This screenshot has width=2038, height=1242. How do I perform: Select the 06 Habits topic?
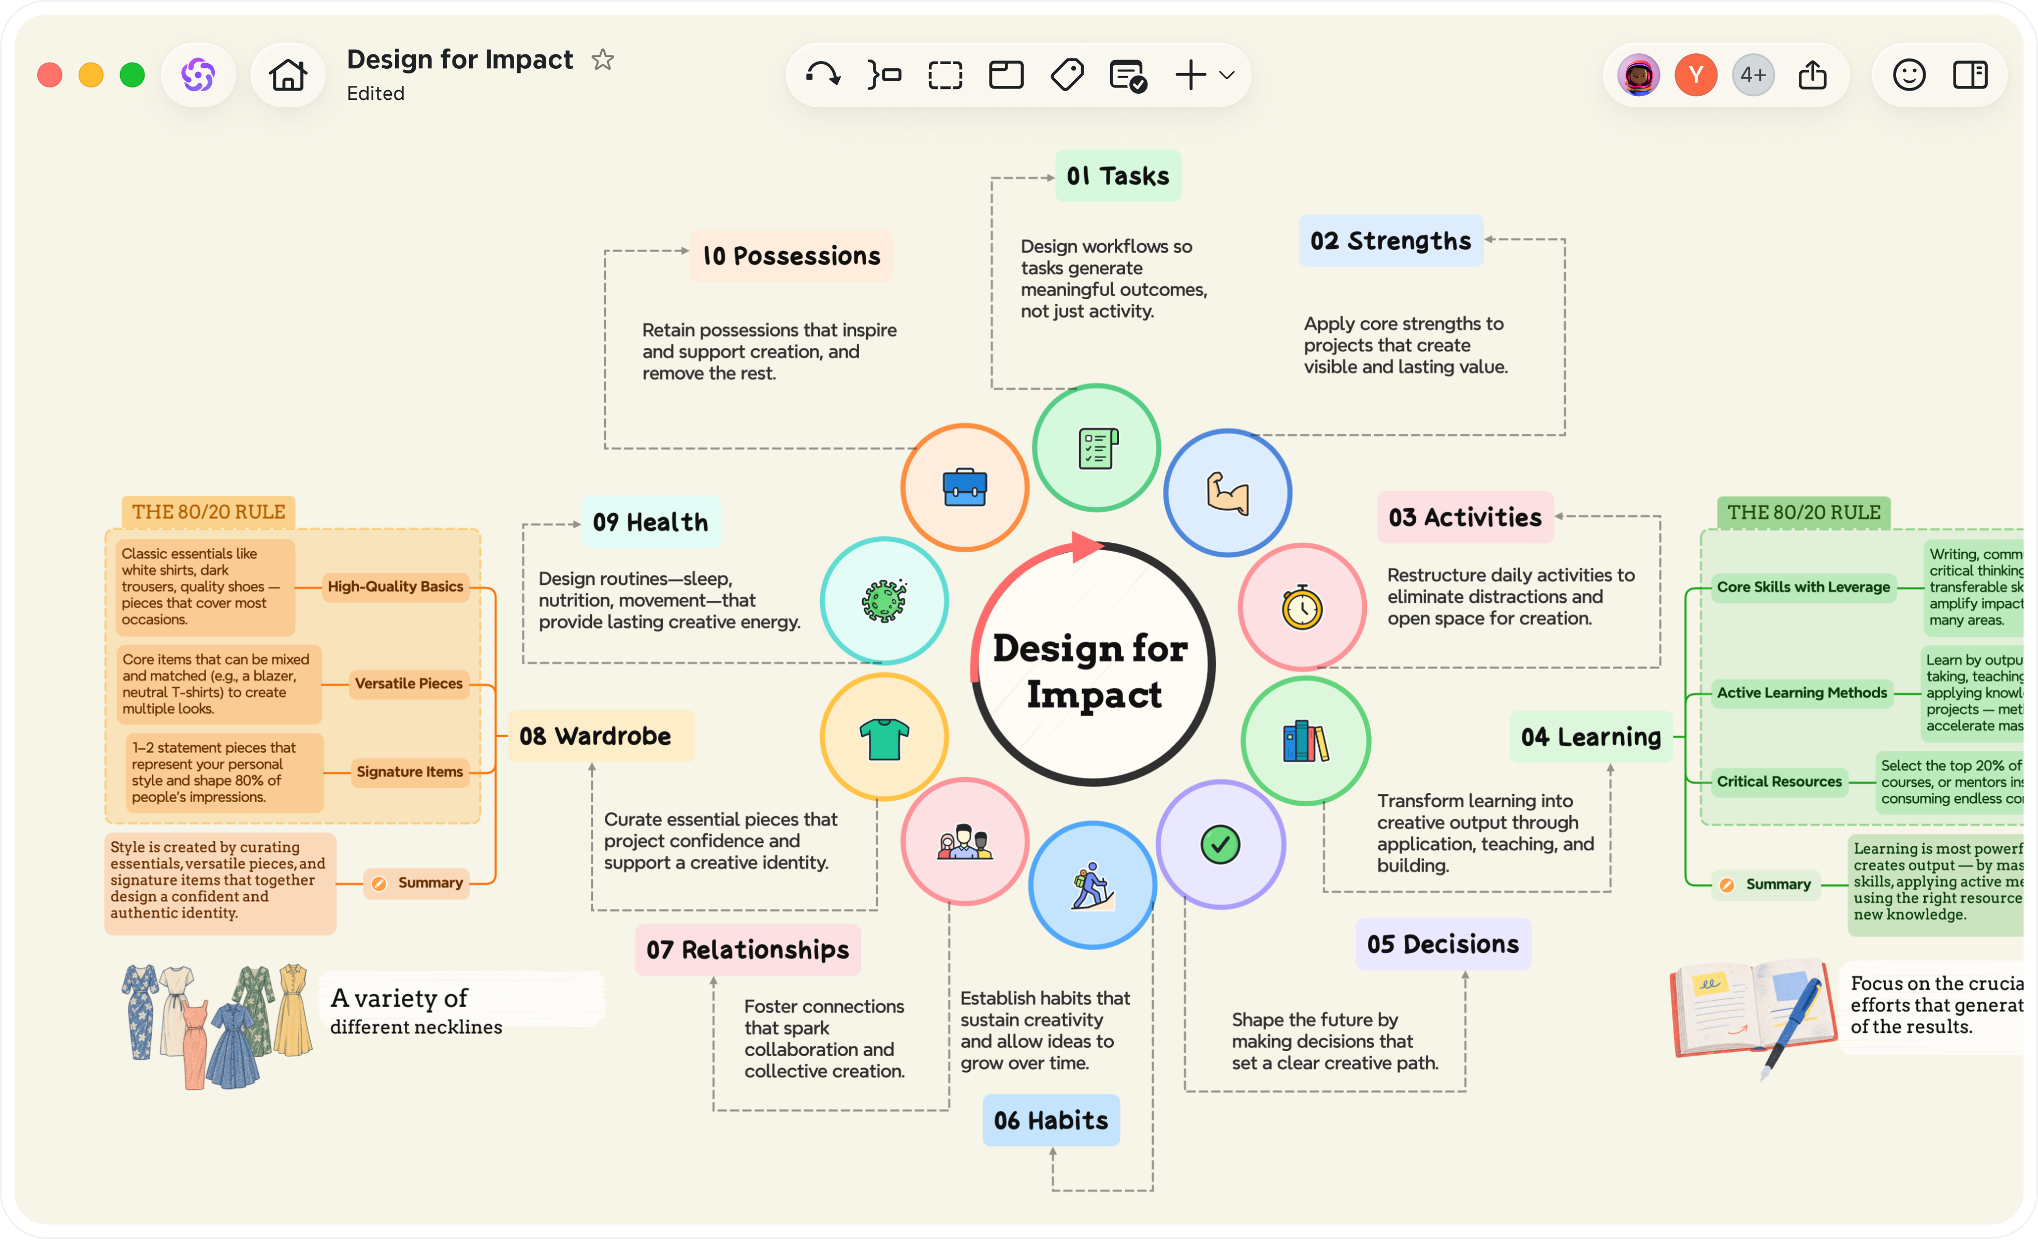(x=1051, y=1121)
